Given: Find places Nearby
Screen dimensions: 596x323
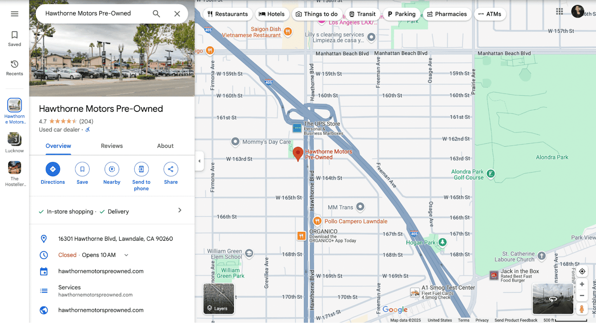Looking at the screenshot, I should [112, 169].
